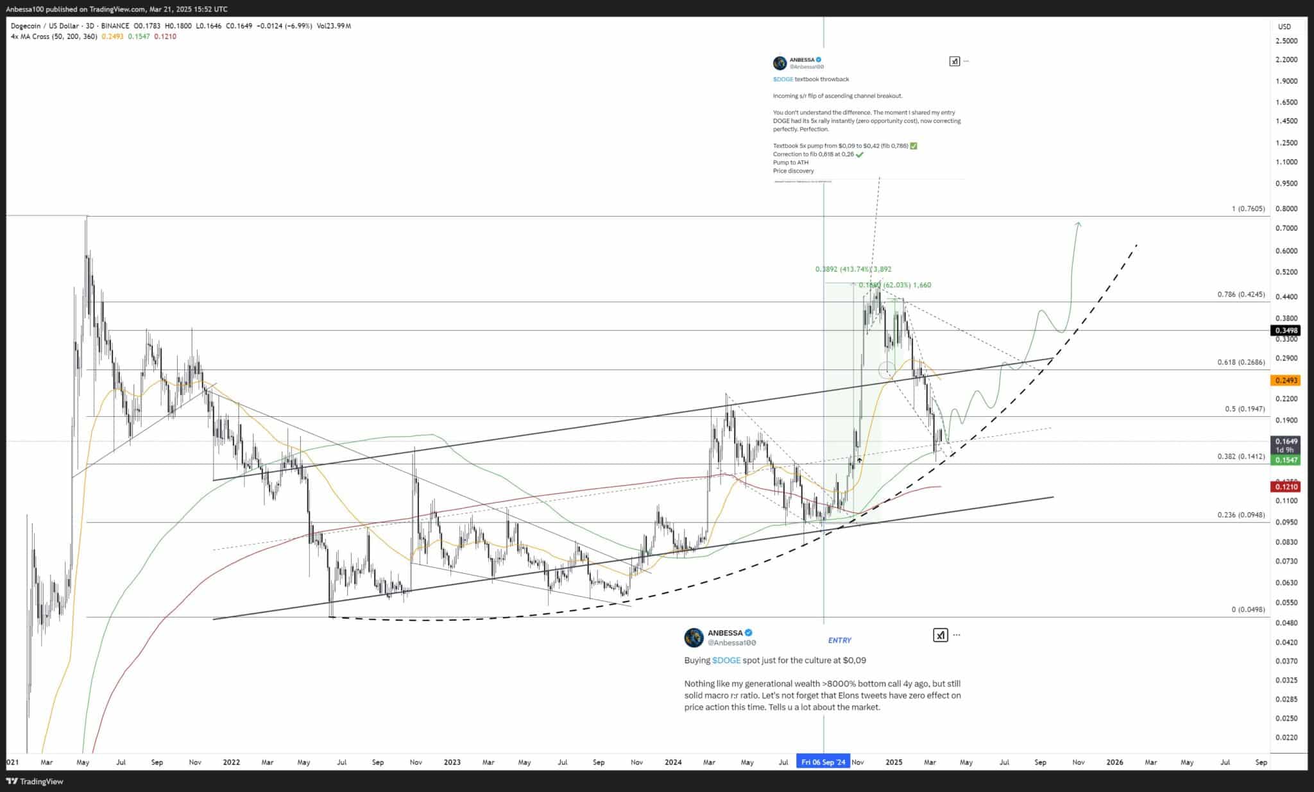
Task: Click black 0.3498 price label on axis
Action: click(1286, 330)
